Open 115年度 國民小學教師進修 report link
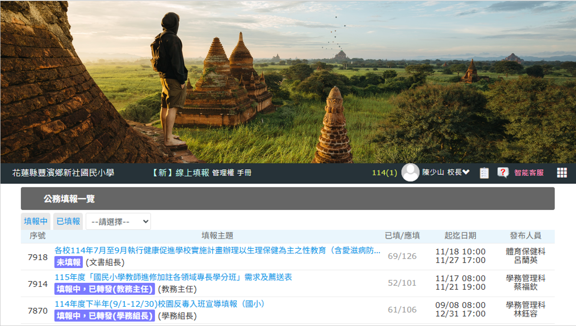Screen dimensions: 576x326 173,277
